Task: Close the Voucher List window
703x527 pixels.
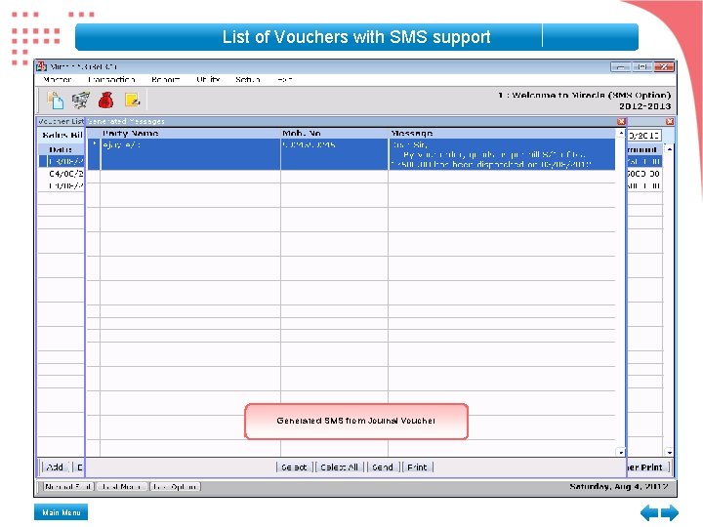Action: pyautogui.click(x=670, y=121)
